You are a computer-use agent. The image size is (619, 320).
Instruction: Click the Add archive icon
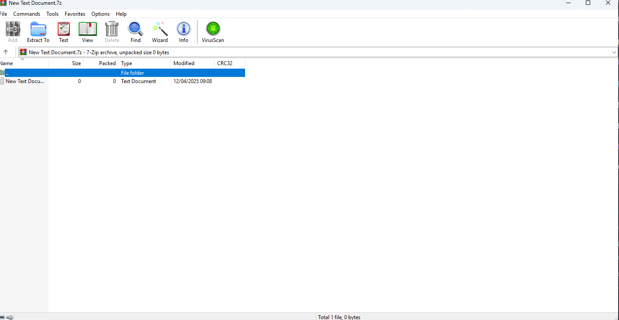[x=13, y=32]
